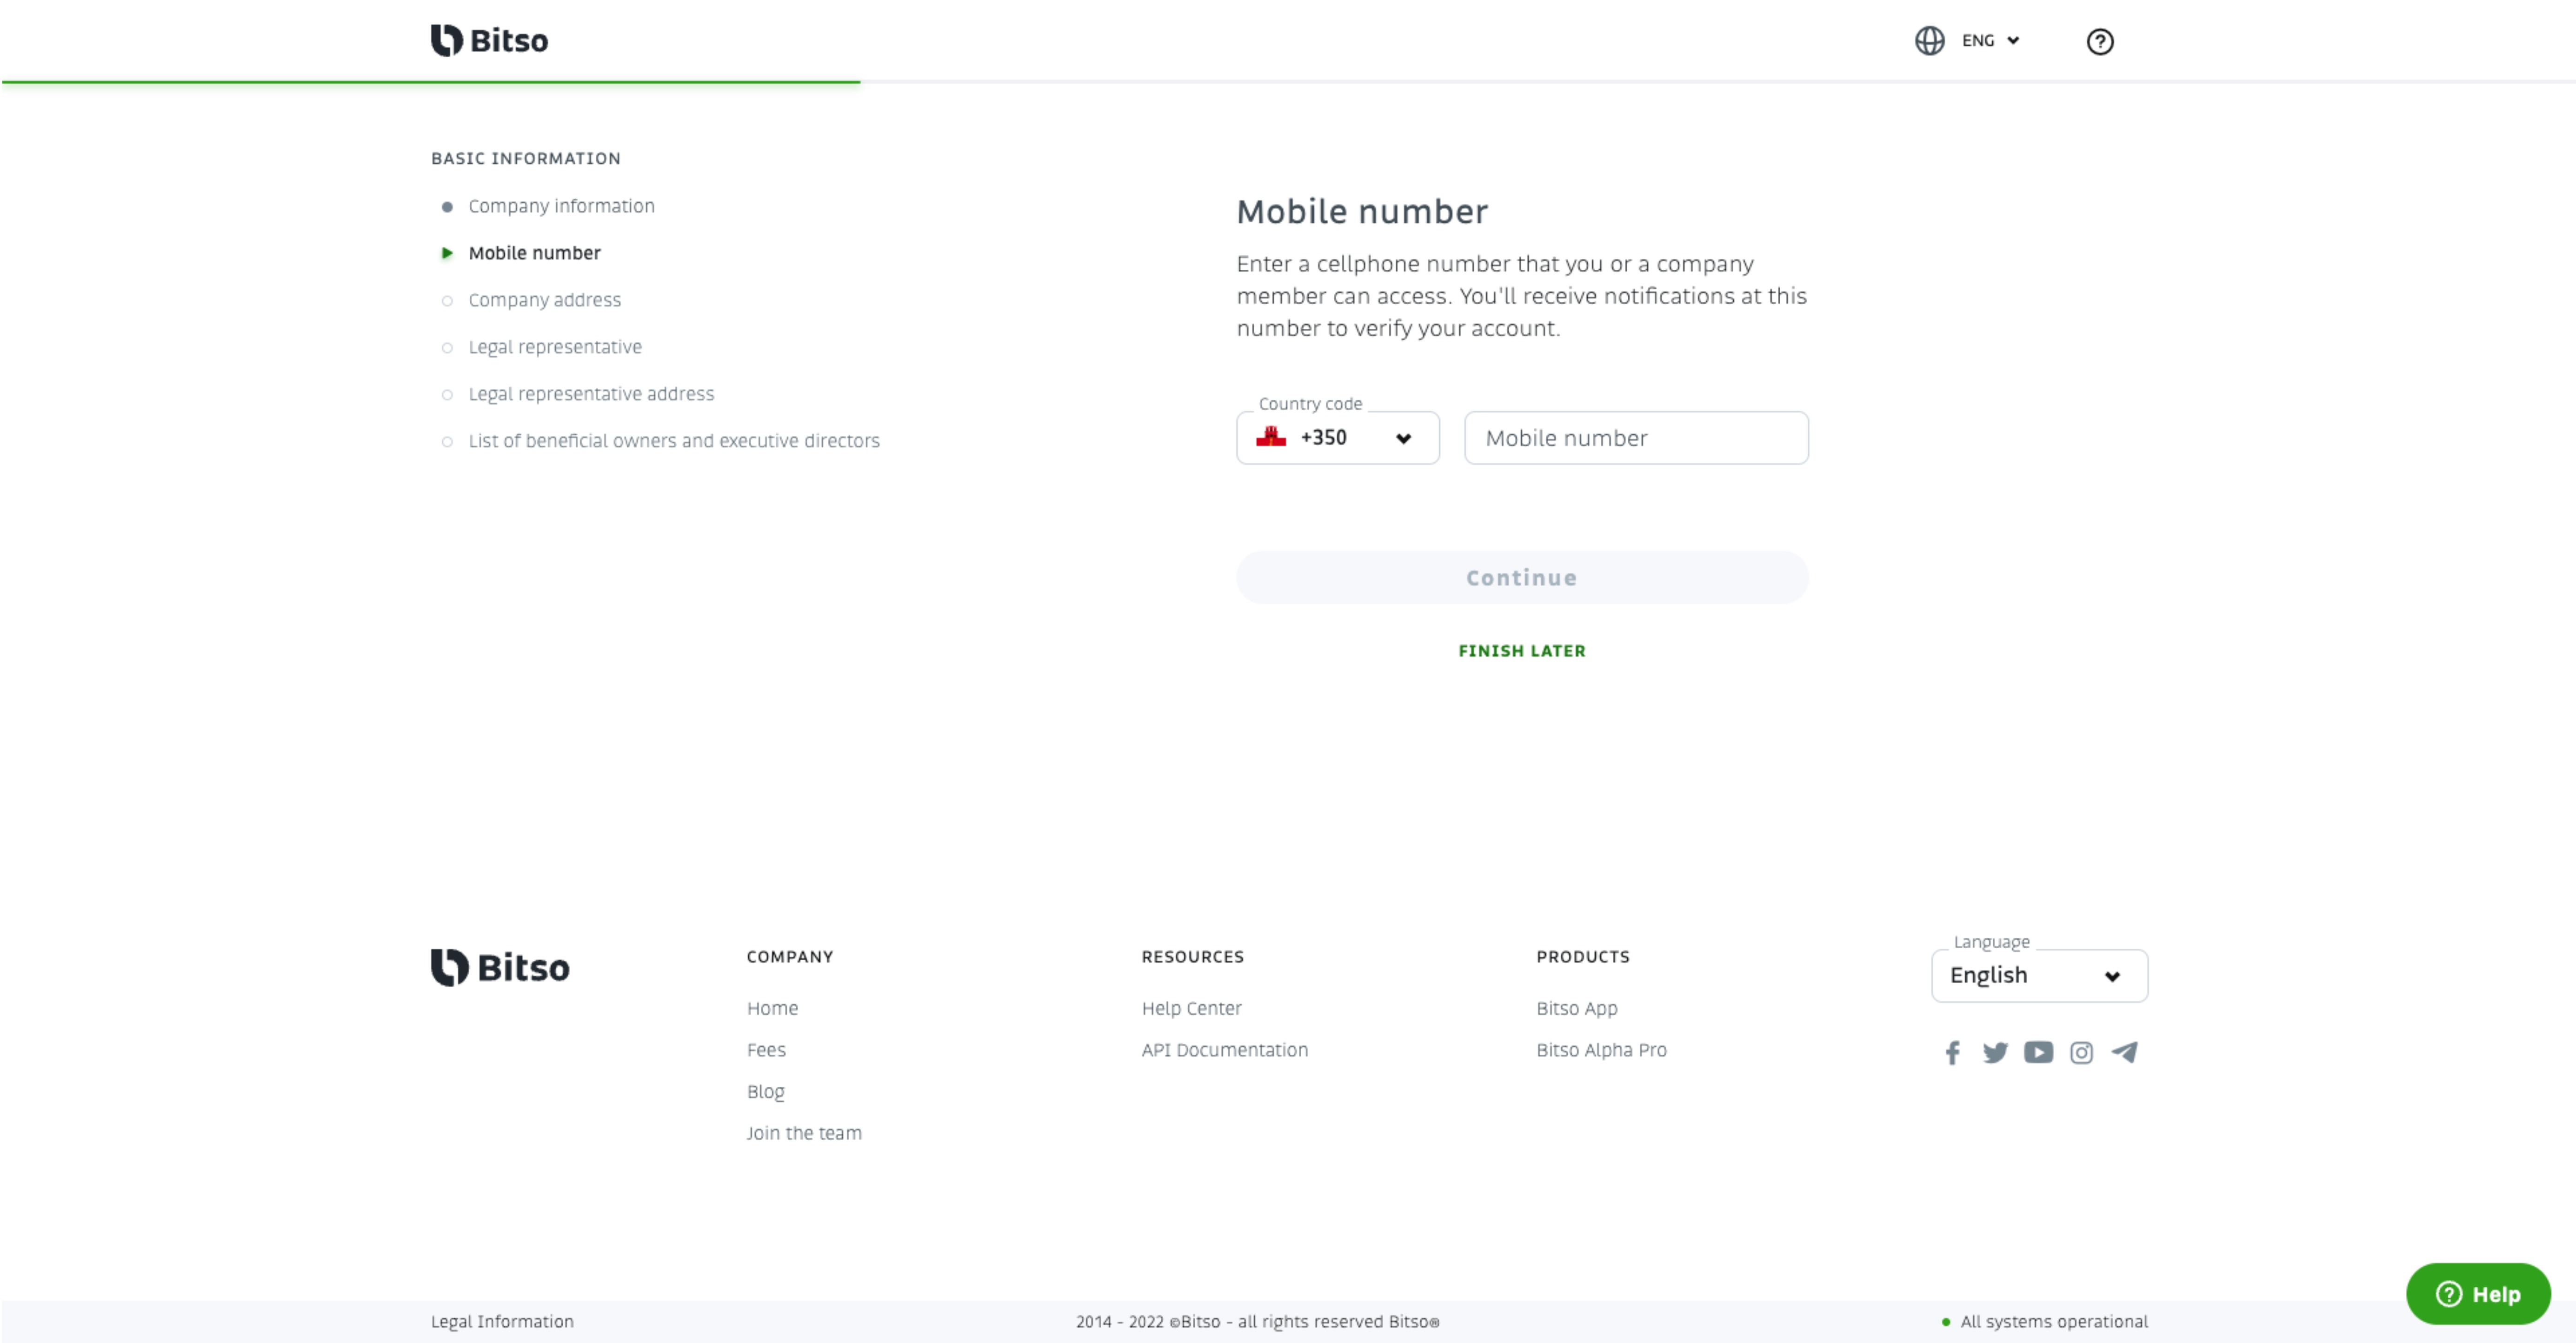Expand the ENG language selector
The image size is (2576, 1343).
tap(1990, 41)
